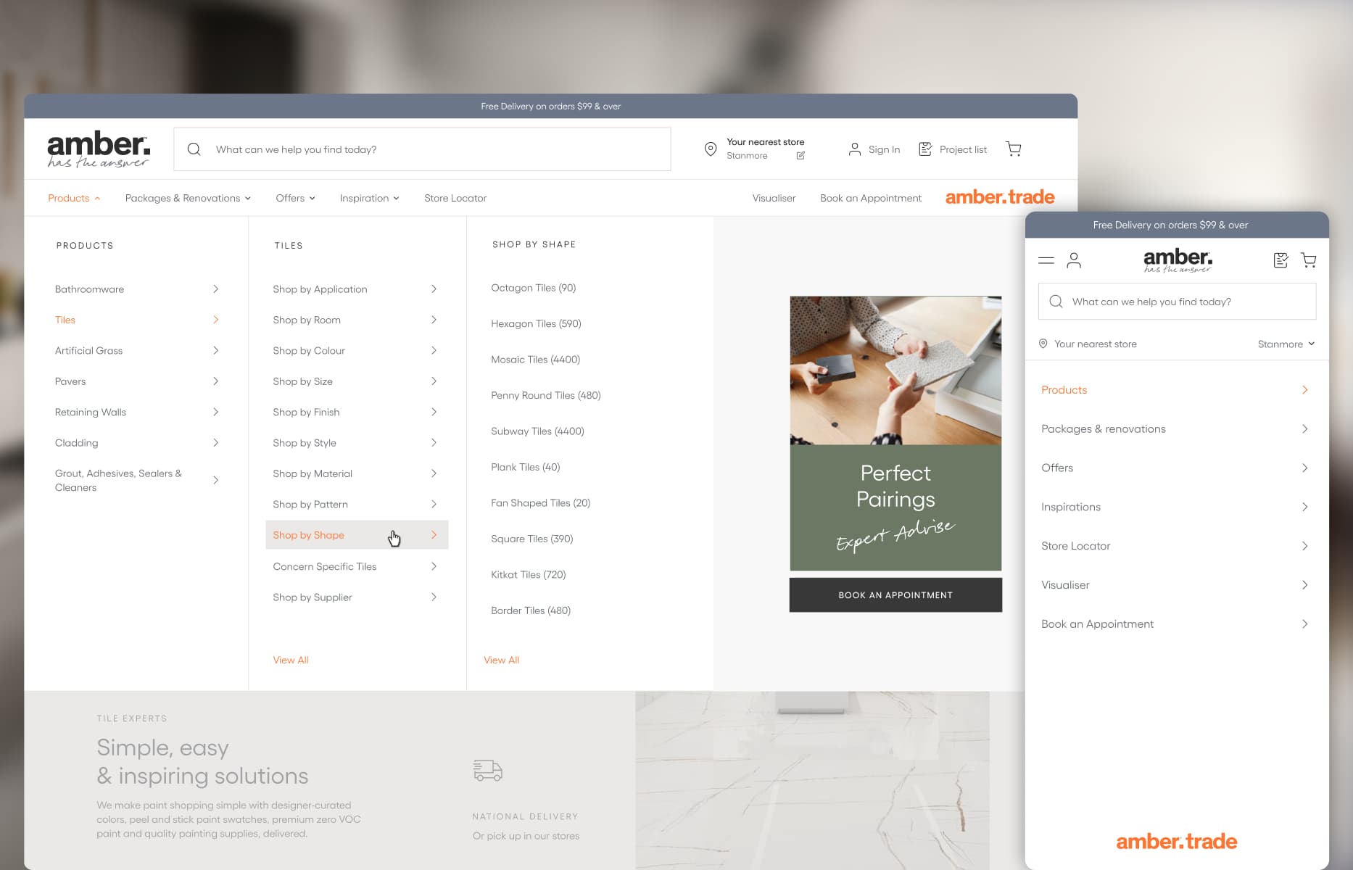Click the Project list clipboard icon

pos(925,149)
